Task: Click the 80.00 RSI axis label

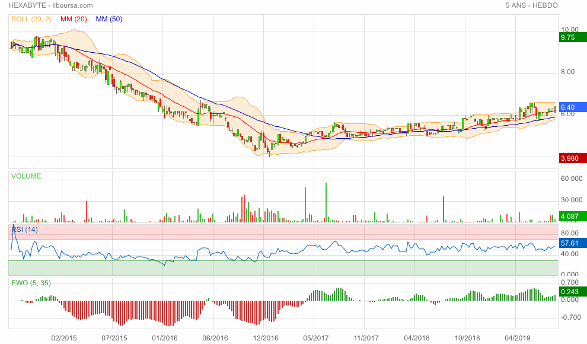Action: coord(569,233)
